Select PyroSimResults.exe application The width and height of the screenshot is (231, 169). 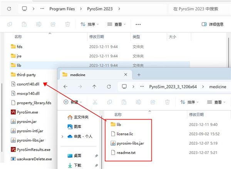(x=31, y=150)
